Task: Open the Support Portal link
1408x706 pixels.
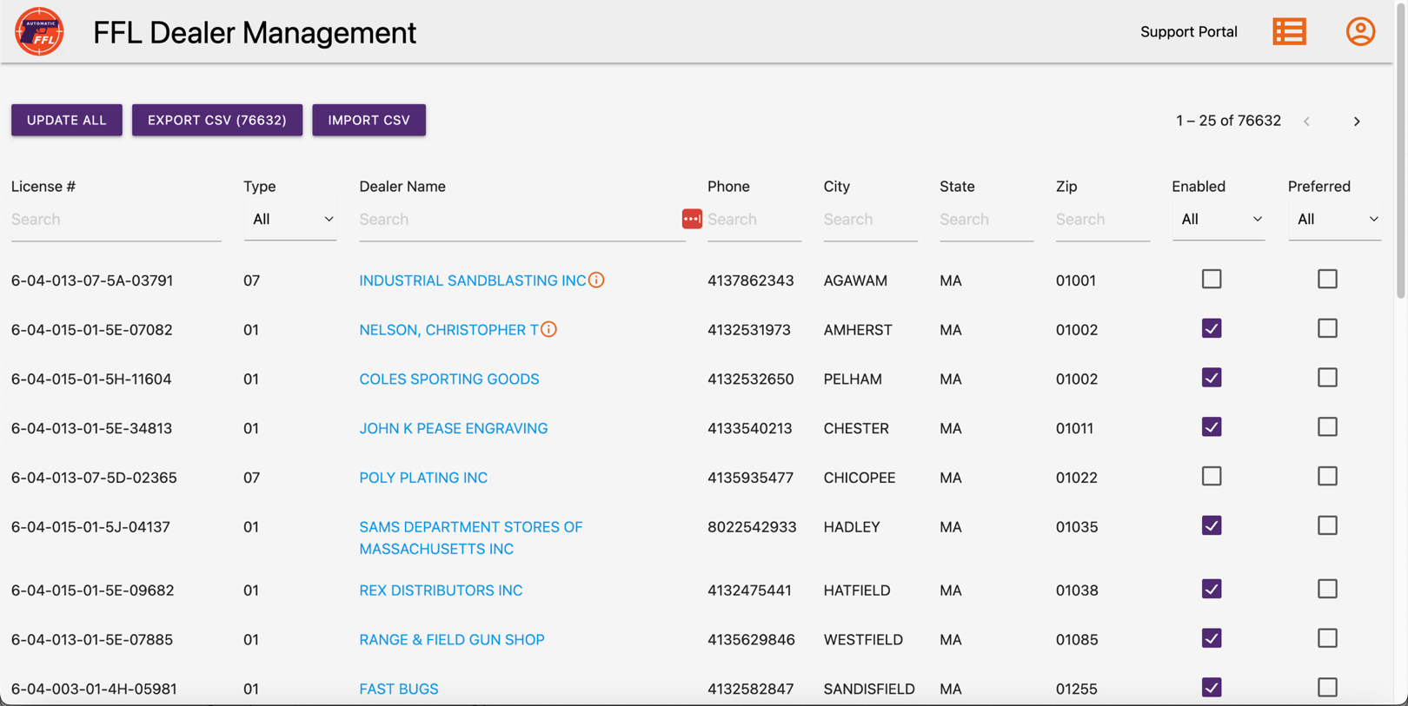Action: click(x=1188, y=32)
